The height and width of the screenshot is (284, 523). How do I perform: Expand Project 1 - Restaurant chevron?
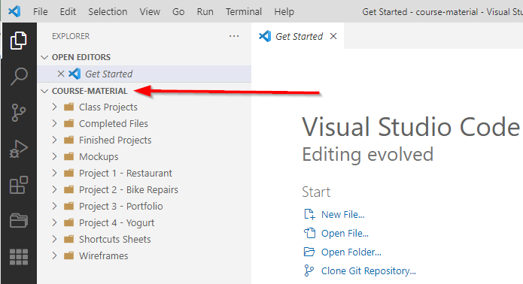(x=54, y=173)
